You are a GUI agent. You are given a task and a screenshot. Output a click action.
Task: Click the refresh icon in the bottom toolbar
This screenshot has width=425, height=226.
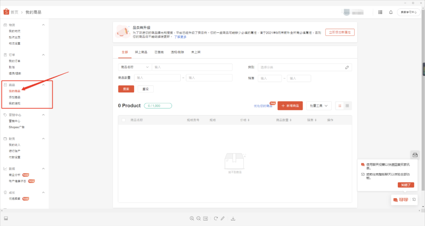(216, 219)
